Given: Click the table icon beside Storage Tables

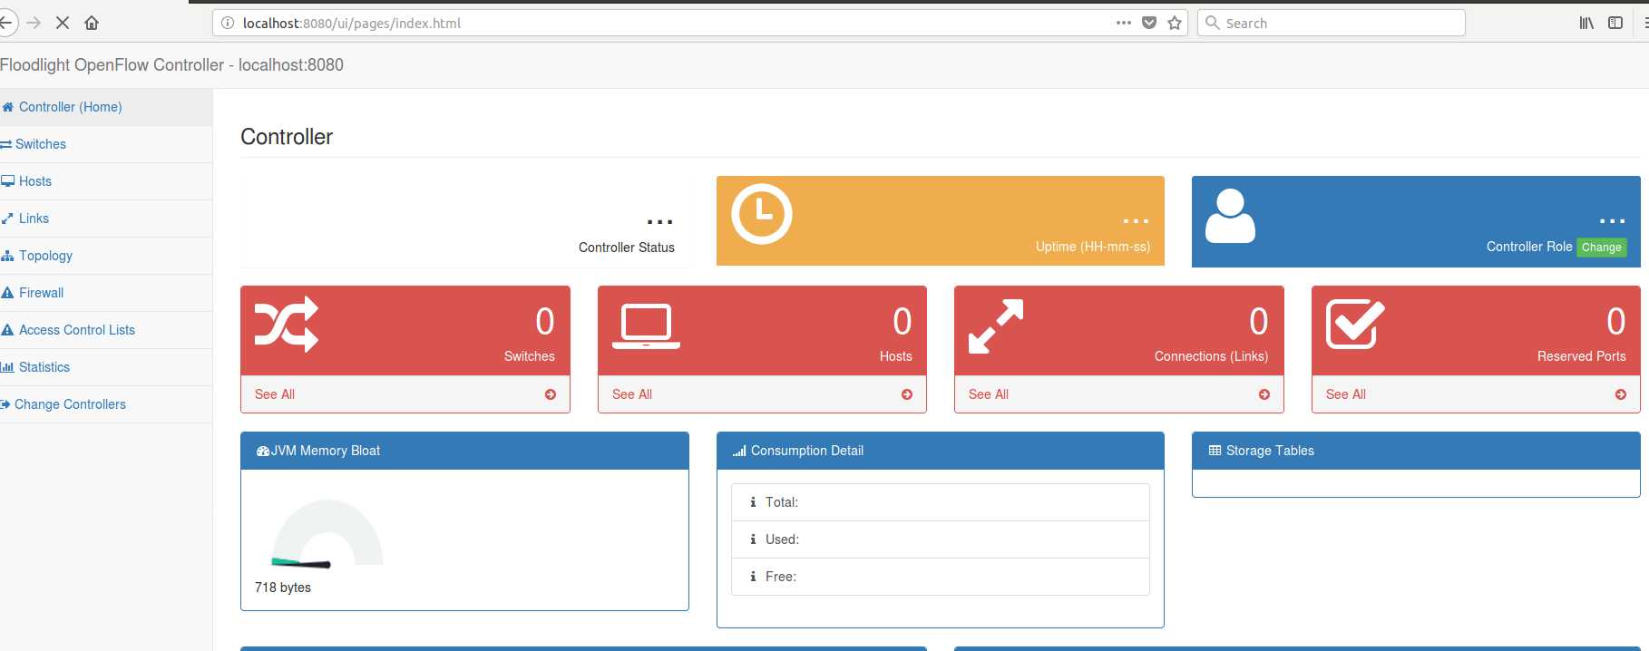Looking at the screenshot, I should 1215,451.
